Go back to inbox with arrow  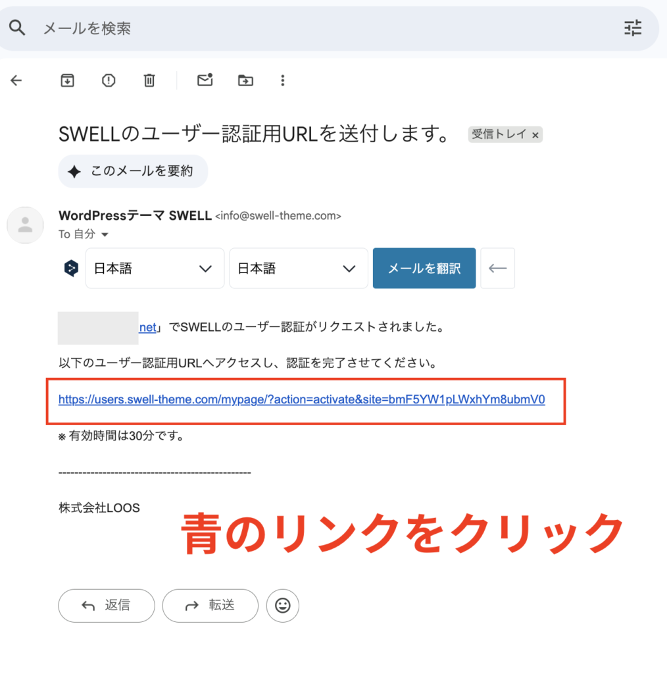(x=16, y=80)
